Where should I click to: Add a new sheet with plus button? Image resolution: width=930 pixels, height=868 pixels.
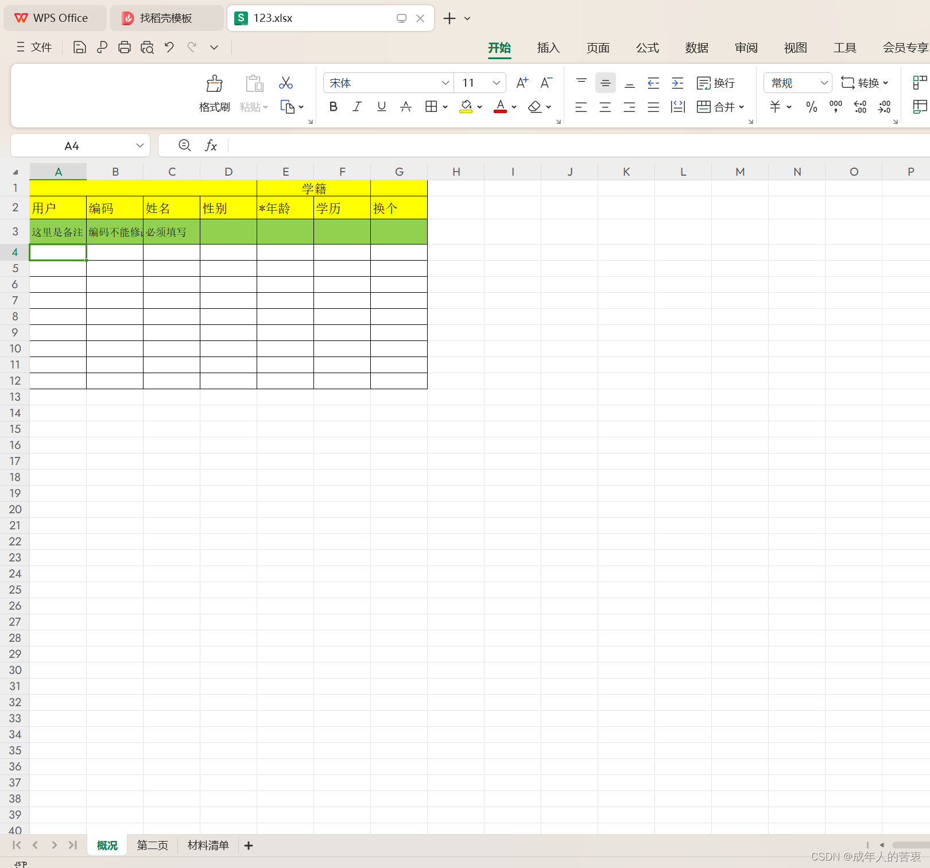click(x=249, y=845)
